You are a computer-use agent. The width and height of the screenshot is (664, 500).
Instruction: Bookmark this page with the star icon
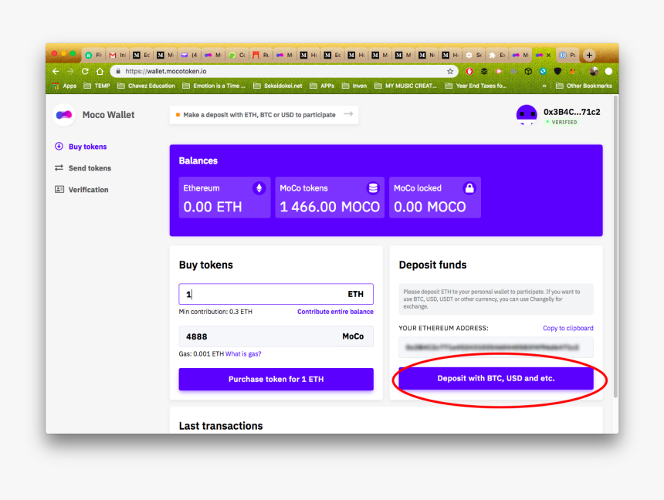click(449, 71)
